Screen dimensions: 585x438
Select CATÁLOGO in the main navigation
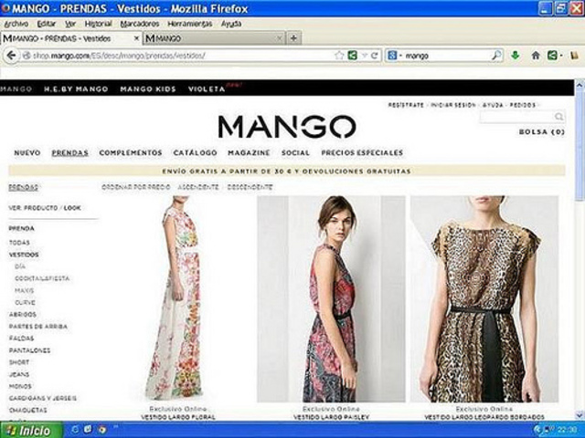click(195, 152)
